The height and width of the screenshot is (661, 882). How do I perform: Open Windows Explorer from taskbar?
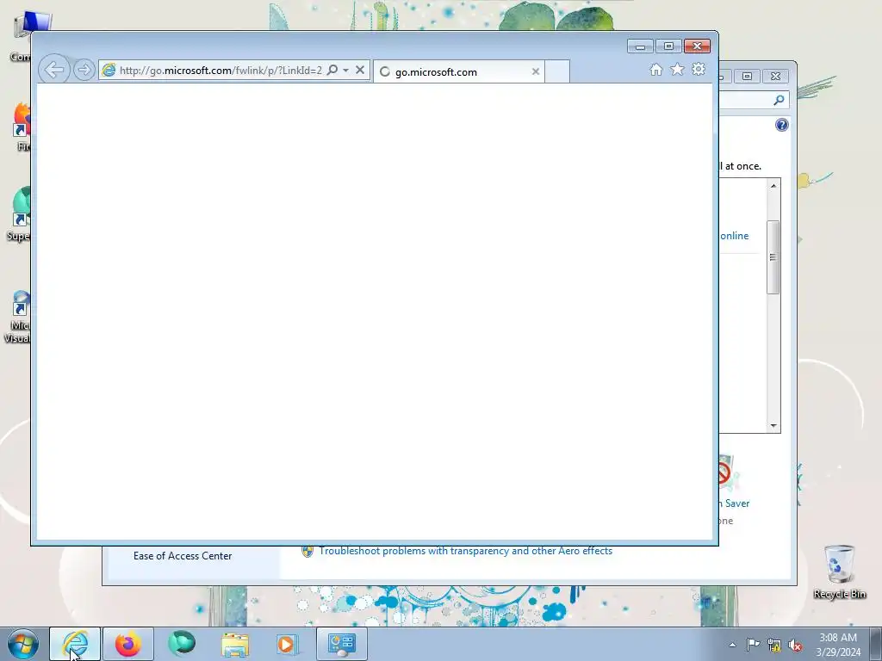click(235, 644)
